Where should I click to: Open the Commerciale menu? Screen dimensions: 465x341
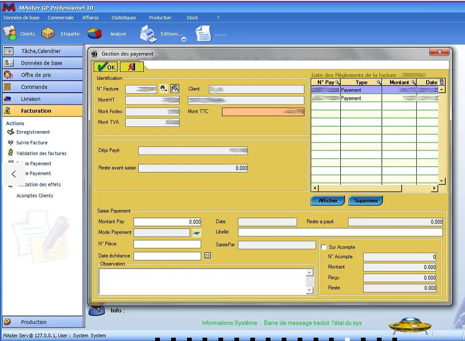[x=60, y=18]
